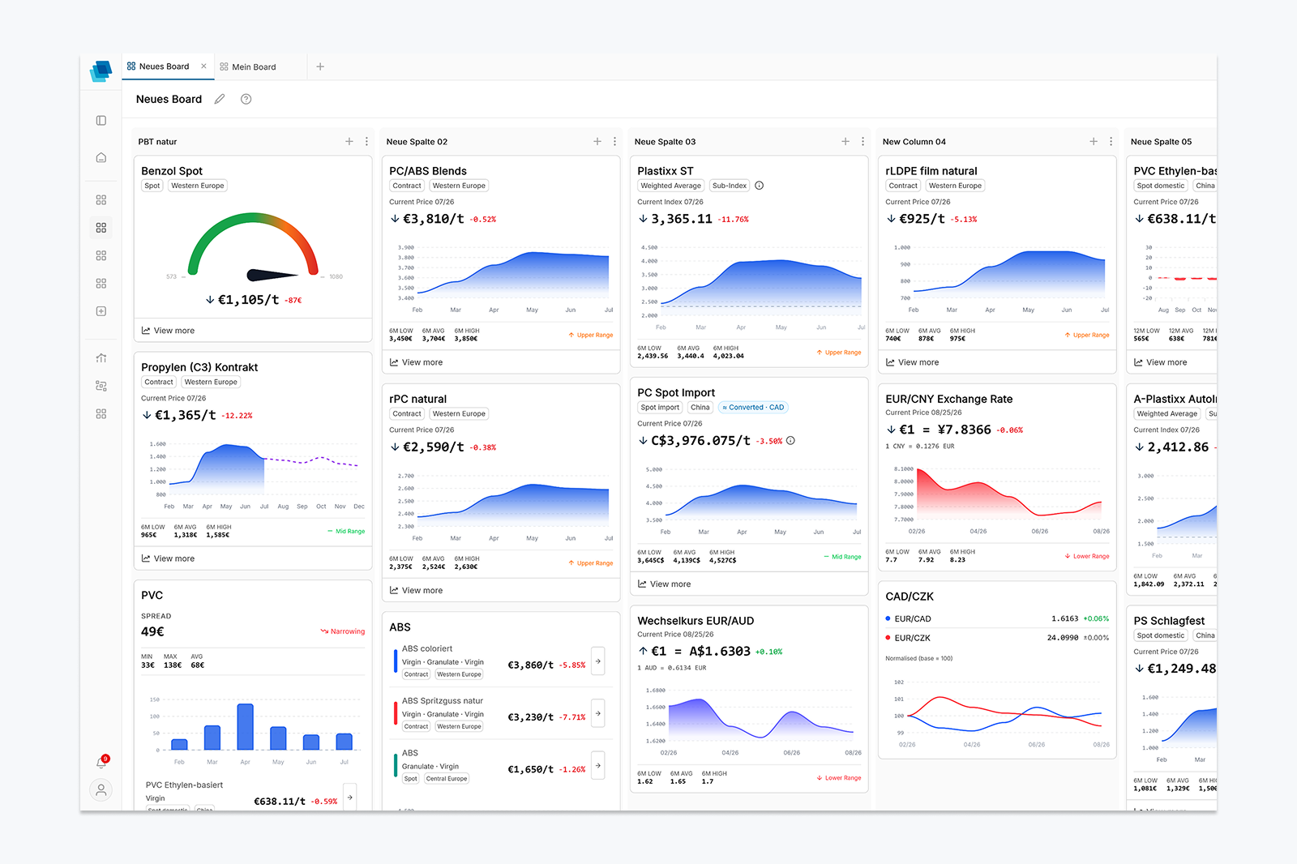Add a new board tab with plus

pos(320,66)
